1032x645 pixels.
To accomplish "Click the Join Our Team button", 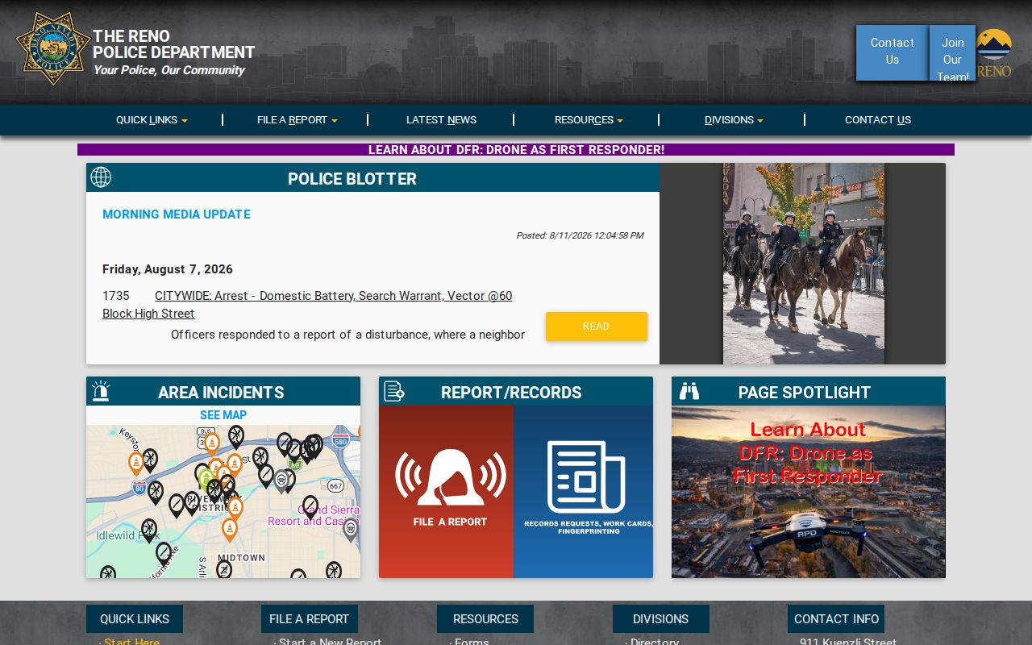I will tap(952, 52).
